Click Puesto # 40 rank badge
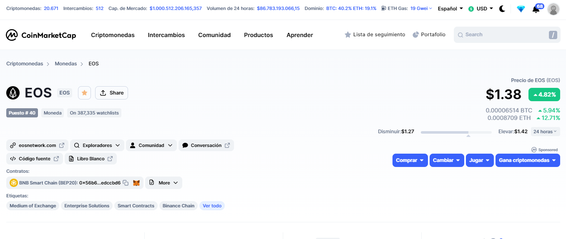Image resolution: width=566 pixels, height=239 pixels. (x=22, y=113)
